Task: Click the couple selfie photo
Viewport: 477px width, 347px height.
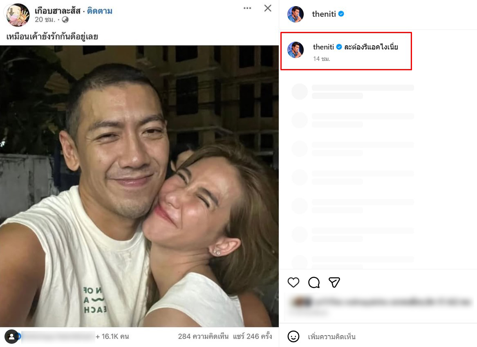Action: [139, 186]
